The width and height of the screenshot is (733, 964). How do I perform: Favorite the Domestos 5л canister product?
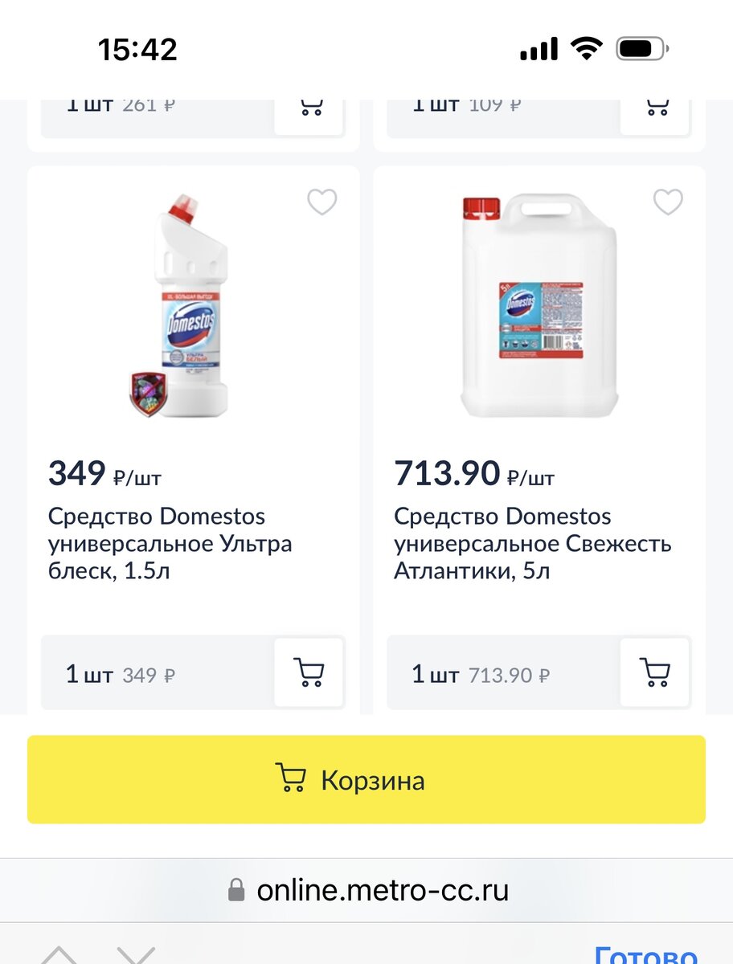click(668, 202)
